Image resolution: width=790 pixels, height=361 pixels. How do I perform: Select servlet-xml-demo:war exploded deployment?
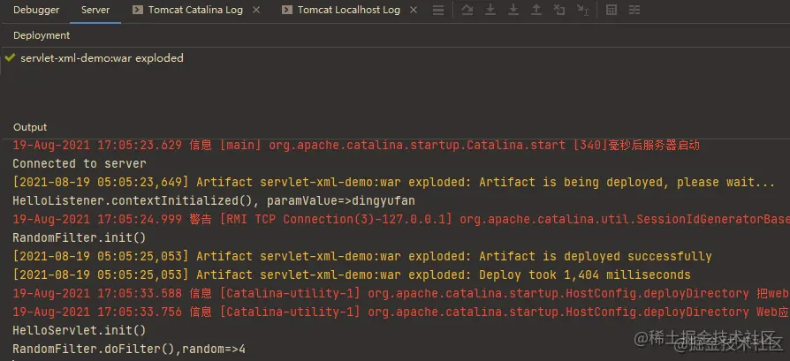click(x=102, y=58)
